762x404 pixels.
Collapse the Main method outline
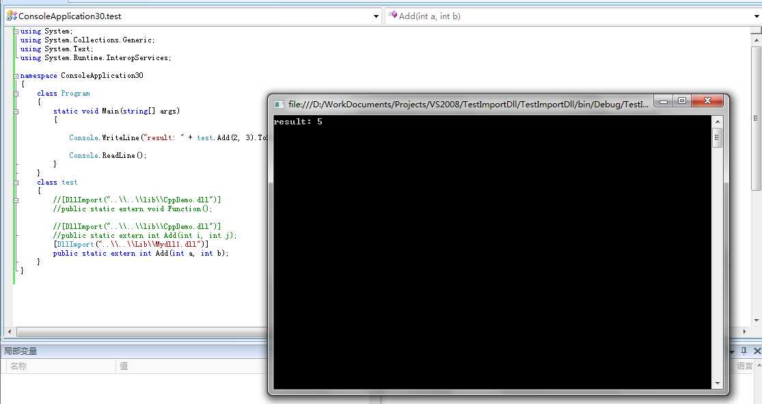click(16, 111)
